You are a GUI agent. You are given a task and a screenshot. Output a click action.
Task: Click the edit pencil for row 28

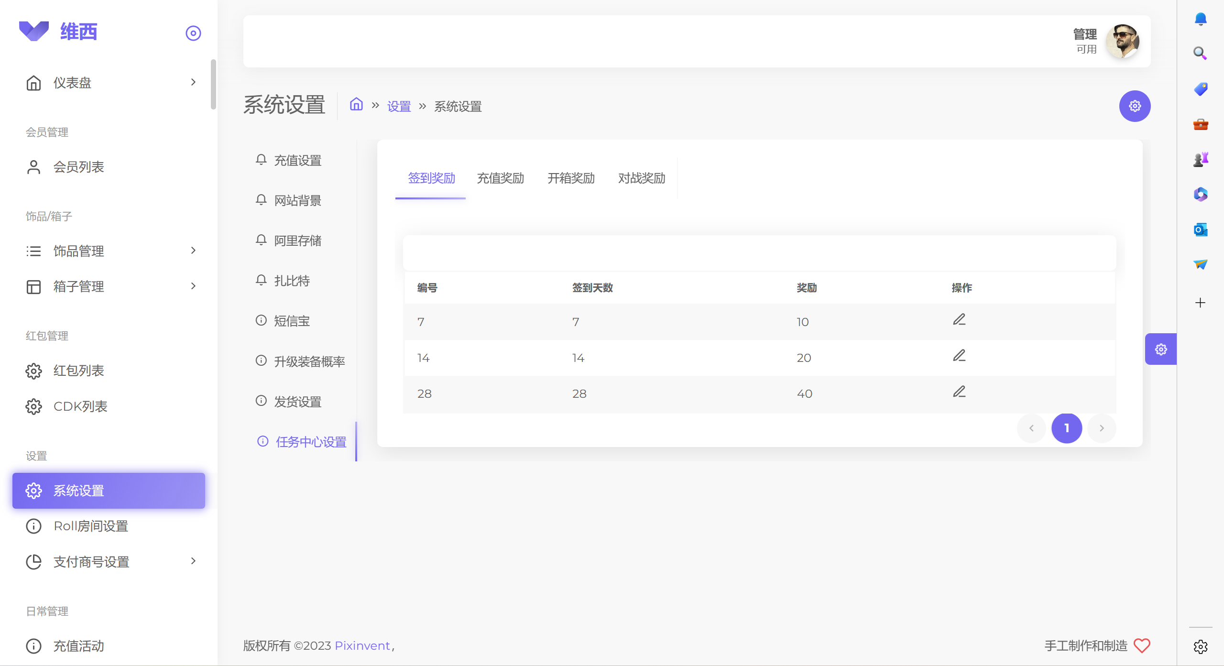[x=959, y=392]
